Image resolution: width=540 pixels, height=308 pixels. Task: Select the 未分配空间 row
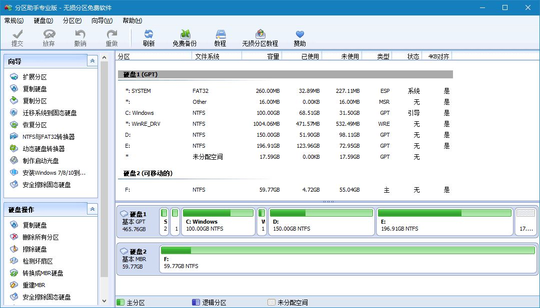click(285, 157)
